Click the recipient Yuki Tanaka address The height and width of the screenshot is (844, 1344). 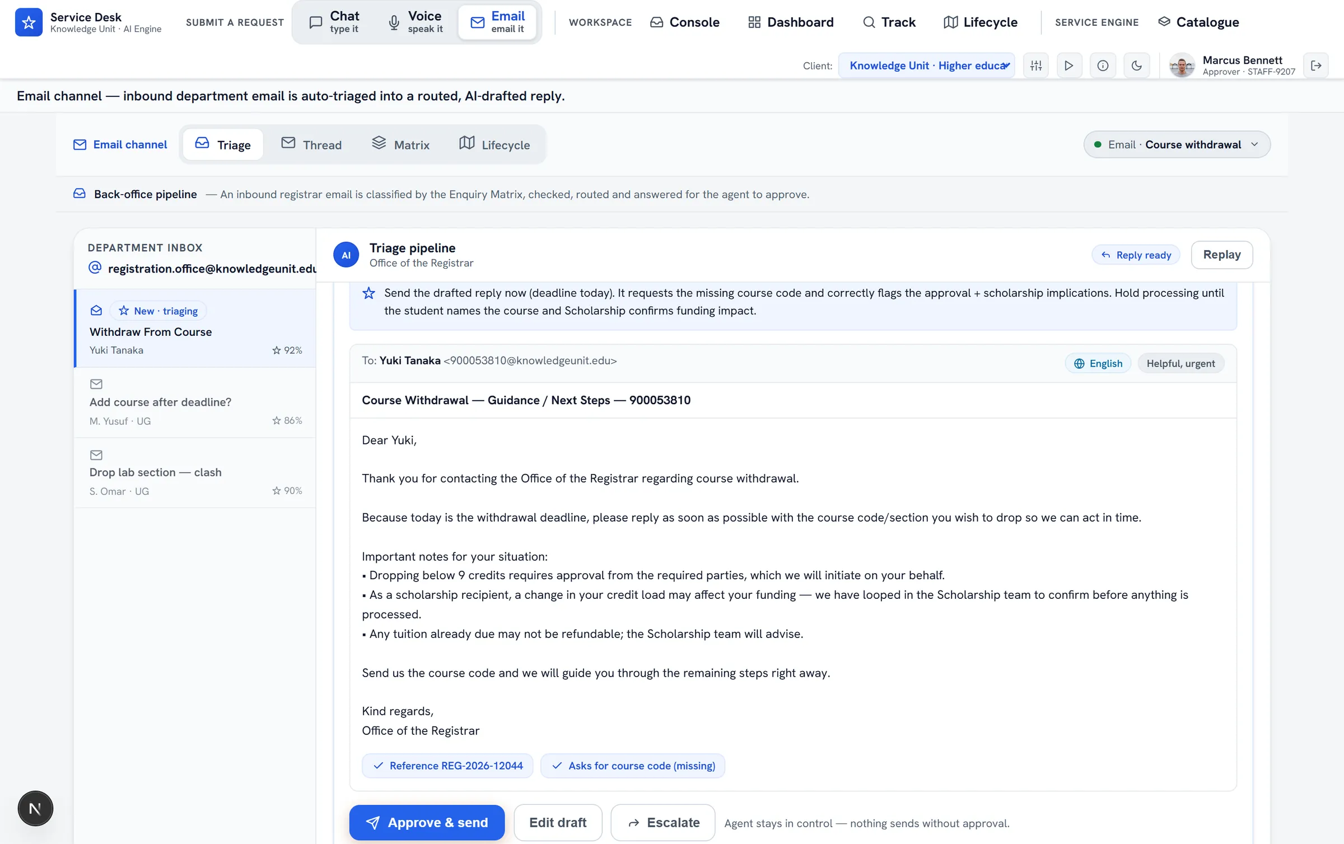coord(498,360)
